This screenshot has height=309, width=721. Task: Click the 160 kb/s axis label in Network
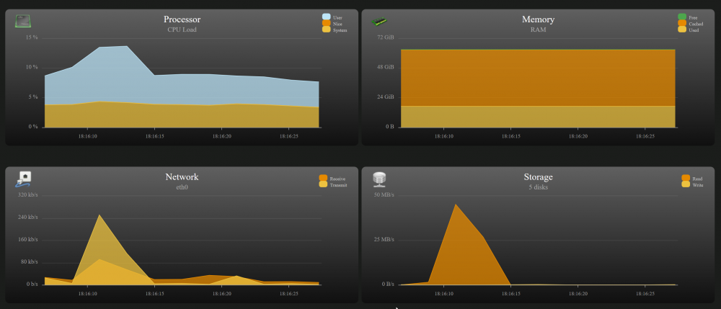(x=29, y=240)
